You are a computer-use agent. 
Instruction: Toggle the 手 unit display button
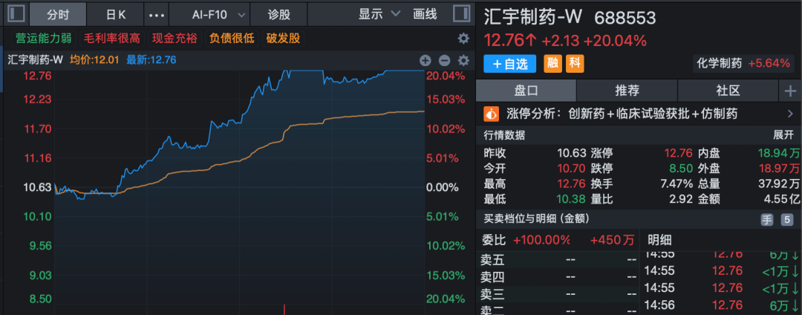coord(766,219)
